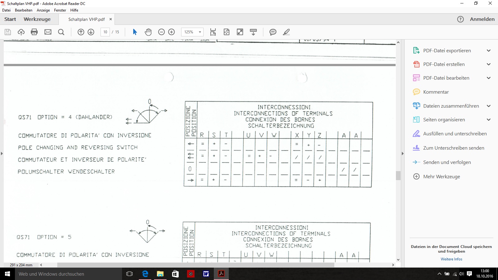Click the fit one full page icon
Screen dimensions: 498x280
click(227, 32)
